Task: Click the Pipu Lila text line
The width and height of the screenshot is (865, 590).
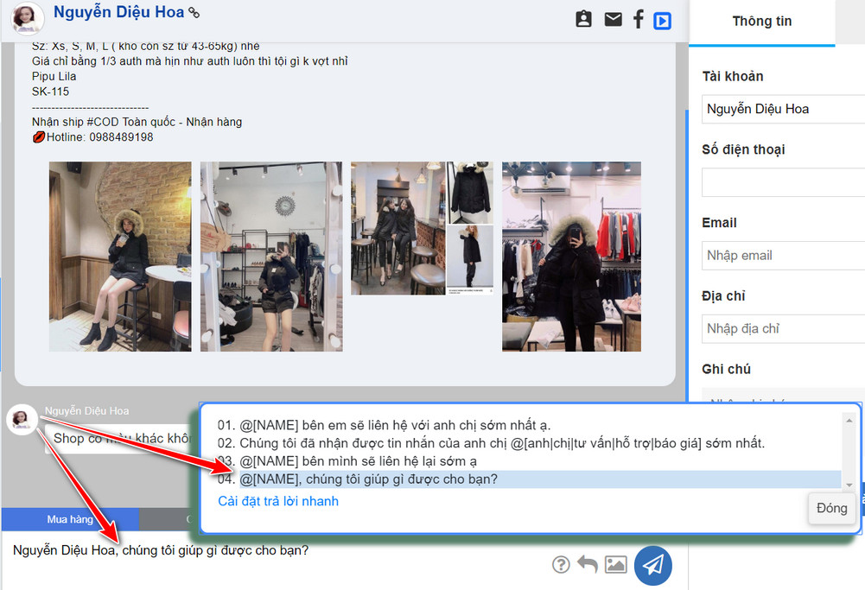Action: 54,77
